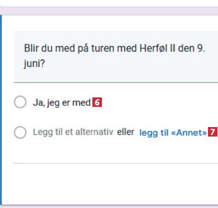218x208 pixels.
Task: Click the blue left edge of the question card
Action: click(1, 110)
